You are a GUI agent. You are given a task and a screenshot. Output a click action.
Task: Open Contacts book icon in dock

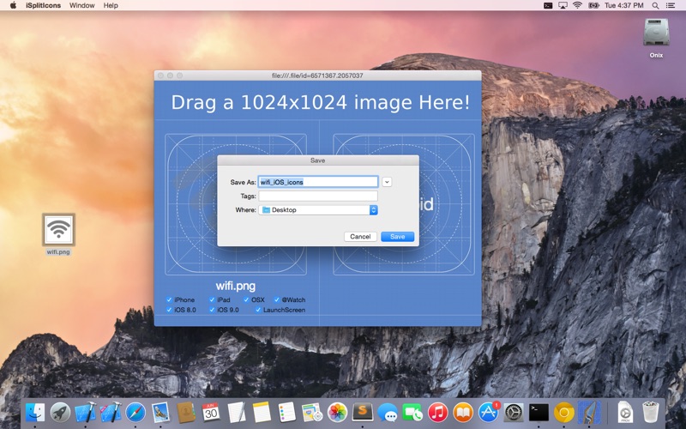click(x=186, y=413)
